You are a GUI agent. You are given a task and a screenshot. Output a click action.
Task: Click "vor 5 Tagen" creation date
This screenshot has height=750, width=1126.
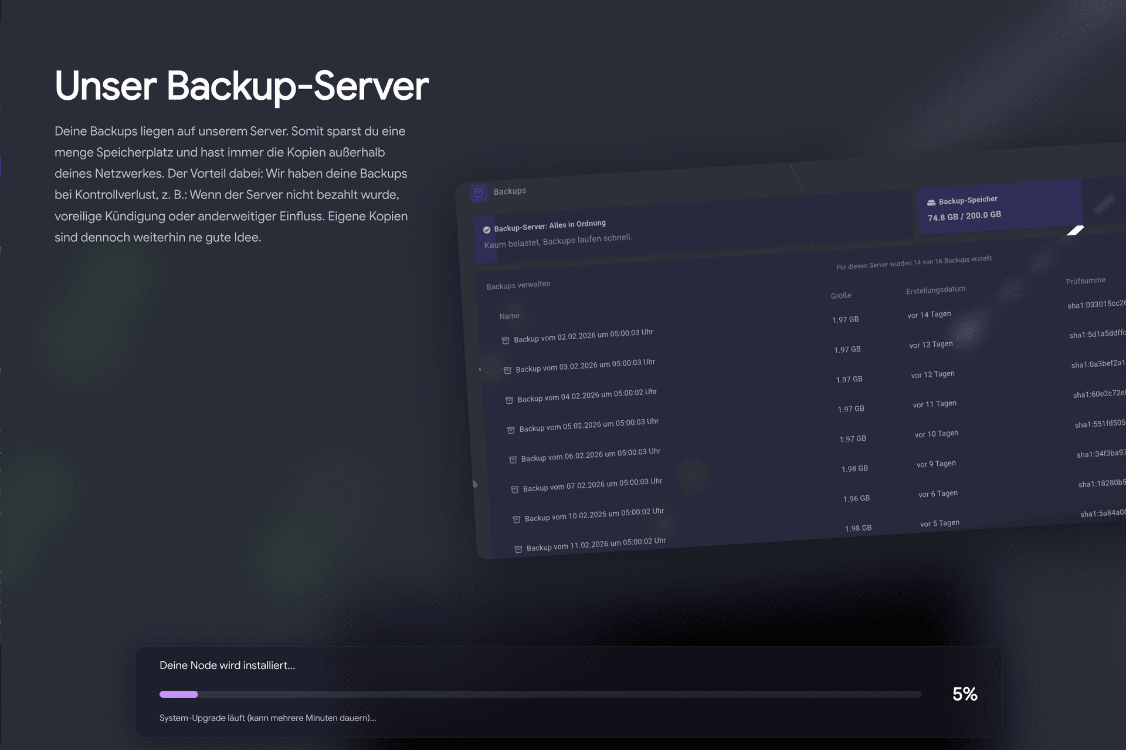point(940,523)
